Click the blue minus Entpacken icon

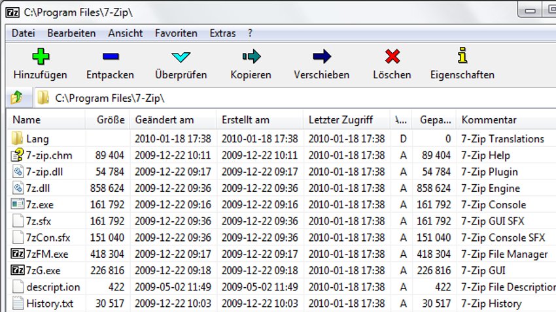click(x=111, y=56)
